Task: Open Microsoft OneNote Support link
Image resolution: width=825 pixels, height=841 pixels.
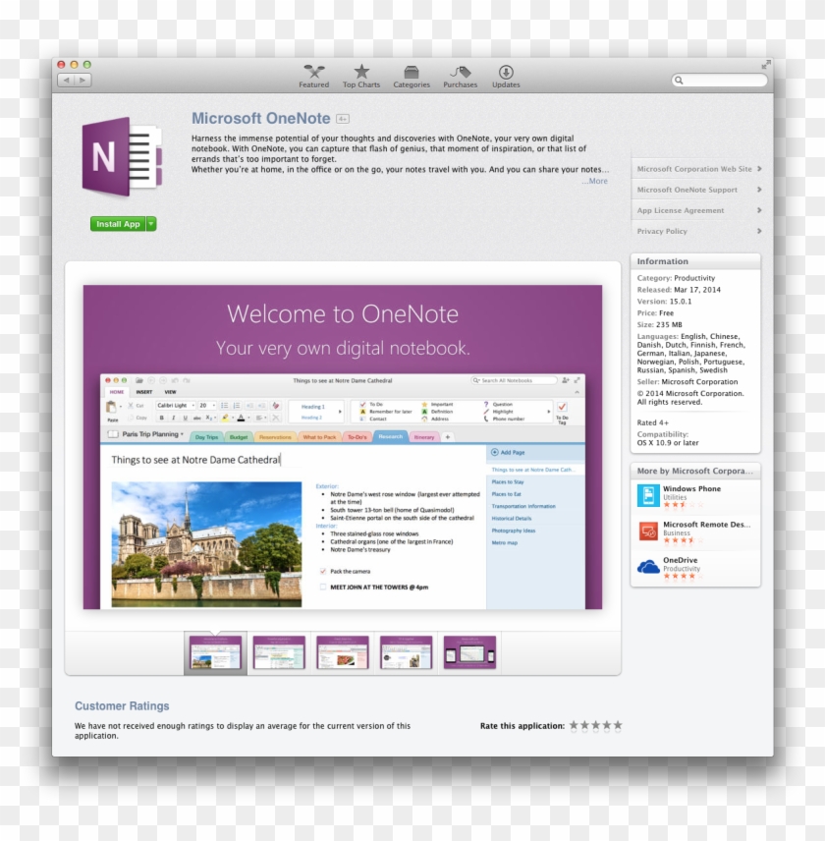Action: tap(699, 190)
